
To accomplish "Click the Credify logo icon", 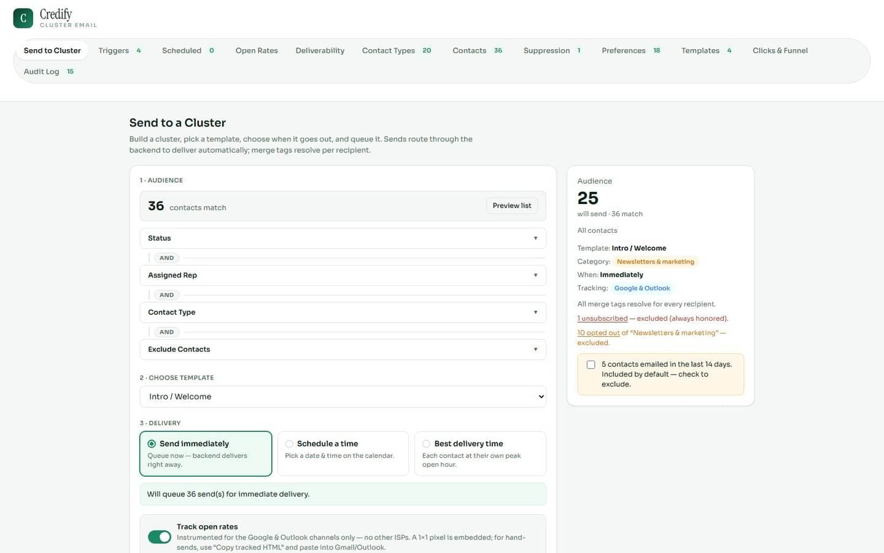I will point(23,18).
